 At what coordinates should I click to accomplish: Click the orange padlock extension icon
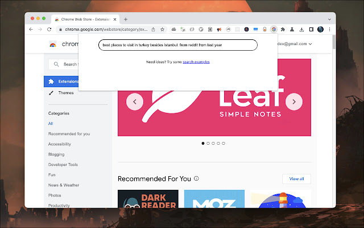coord(264,29)
